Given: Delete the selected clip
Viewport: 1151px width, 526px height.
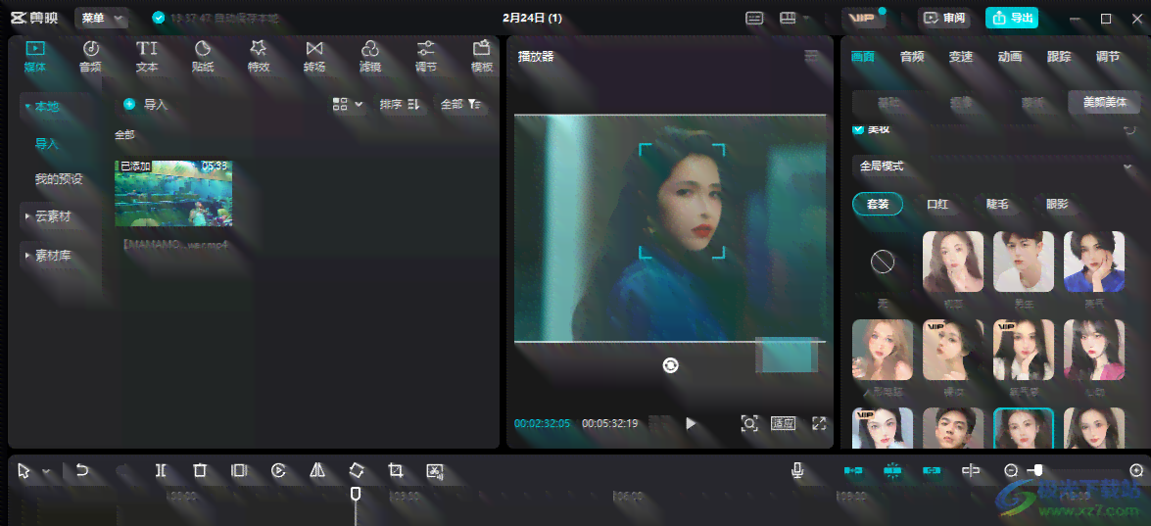Looking at the screenshot, I should [x=200, y=470].
